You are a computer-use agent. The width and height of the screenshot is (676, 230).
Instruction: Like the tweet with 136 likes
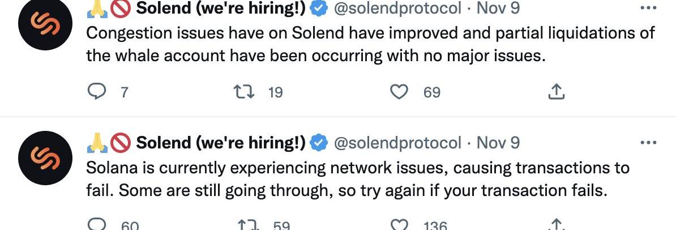click(400, 225)
